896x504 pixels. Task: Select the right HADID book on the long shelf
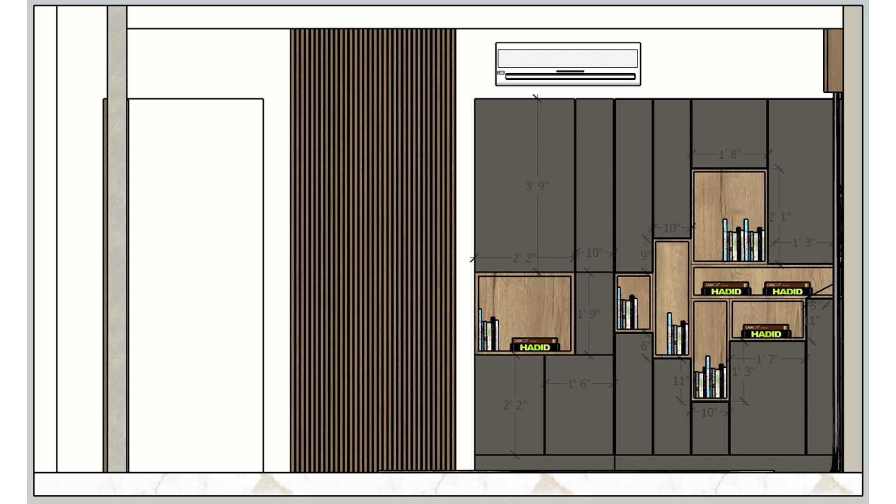[x=787, y=288]
